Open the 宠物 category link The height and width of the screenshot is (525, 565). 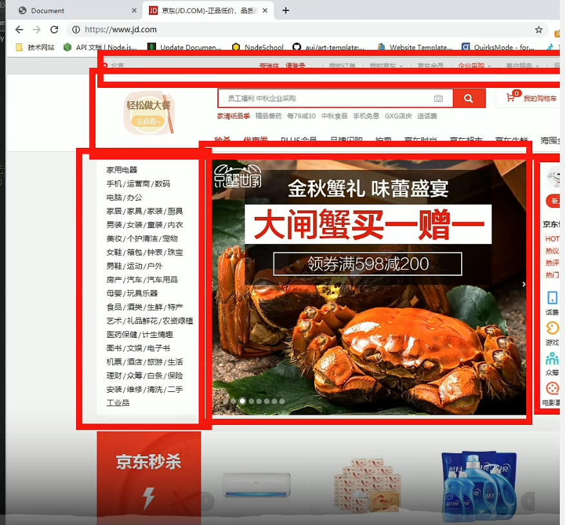pyautogui.click(x=170, y=238)
